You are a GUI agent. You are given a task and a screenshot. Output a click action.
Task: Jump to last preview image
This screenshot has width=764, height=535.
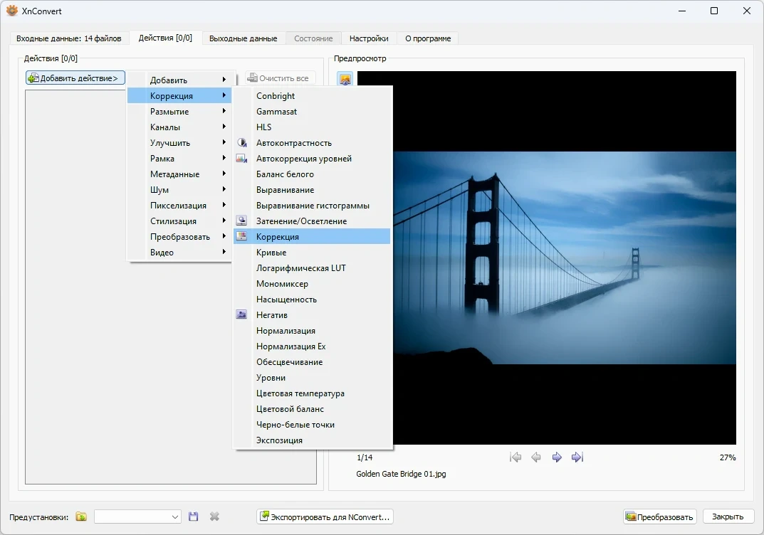577,457
